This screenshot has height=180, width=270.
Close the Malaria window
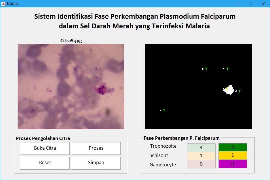coord(263,4)
